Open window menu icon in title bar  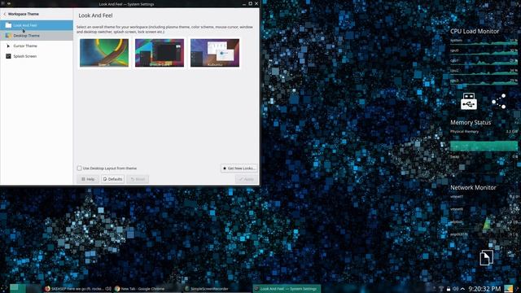point(3,3)
